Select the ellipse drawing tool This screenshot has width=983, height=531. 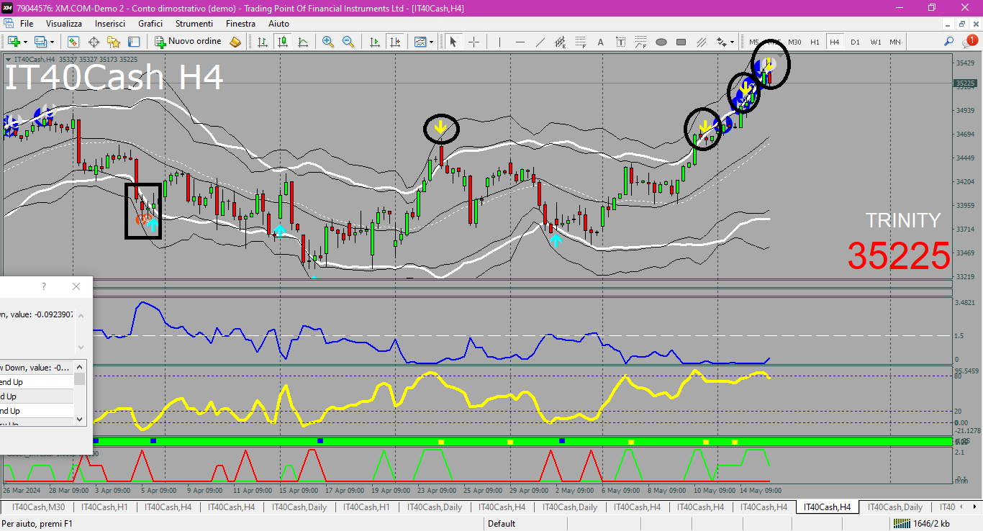661,42
